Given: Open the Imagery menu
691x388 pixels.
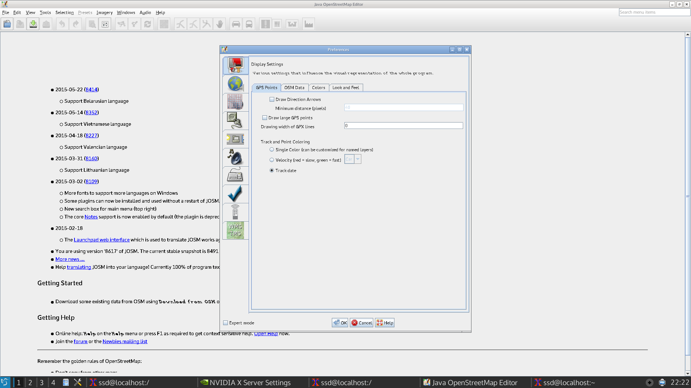Looking at the screenshot, I should click(x=104, y=13).
